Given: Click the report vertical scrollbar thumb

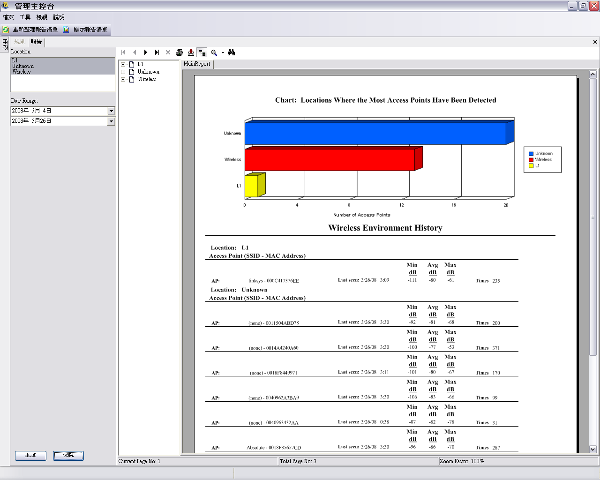Looking at the screenshot, I should click(592, 217).
